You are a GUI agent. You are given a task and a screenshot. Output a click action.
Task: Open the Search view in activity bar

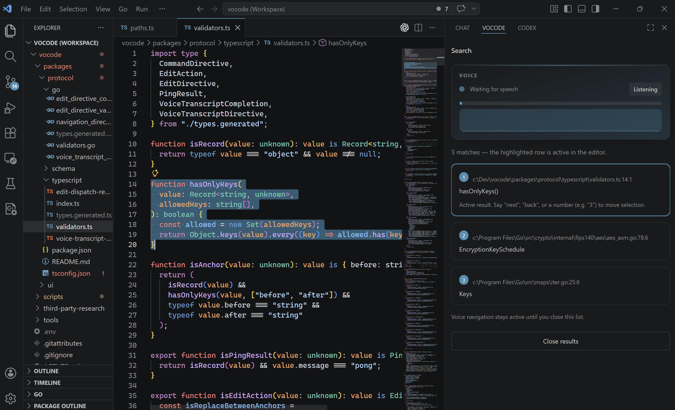click(x=10, y=56)
